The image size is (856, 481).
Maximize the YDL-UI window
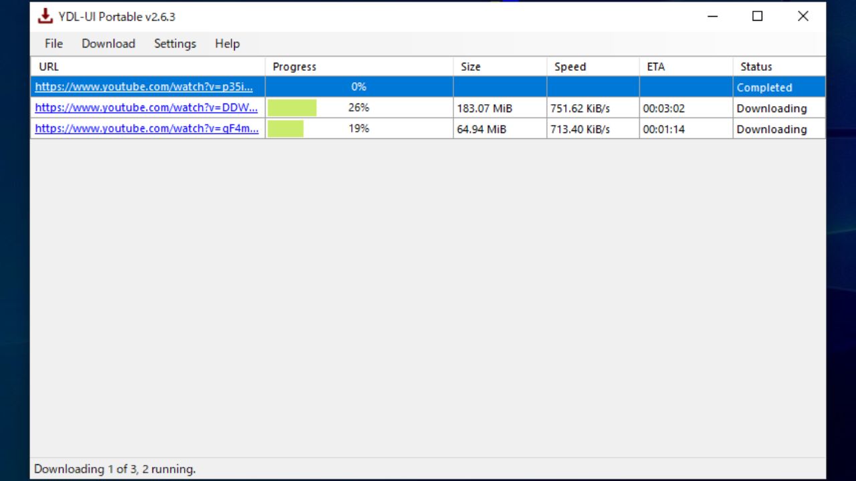757,16
